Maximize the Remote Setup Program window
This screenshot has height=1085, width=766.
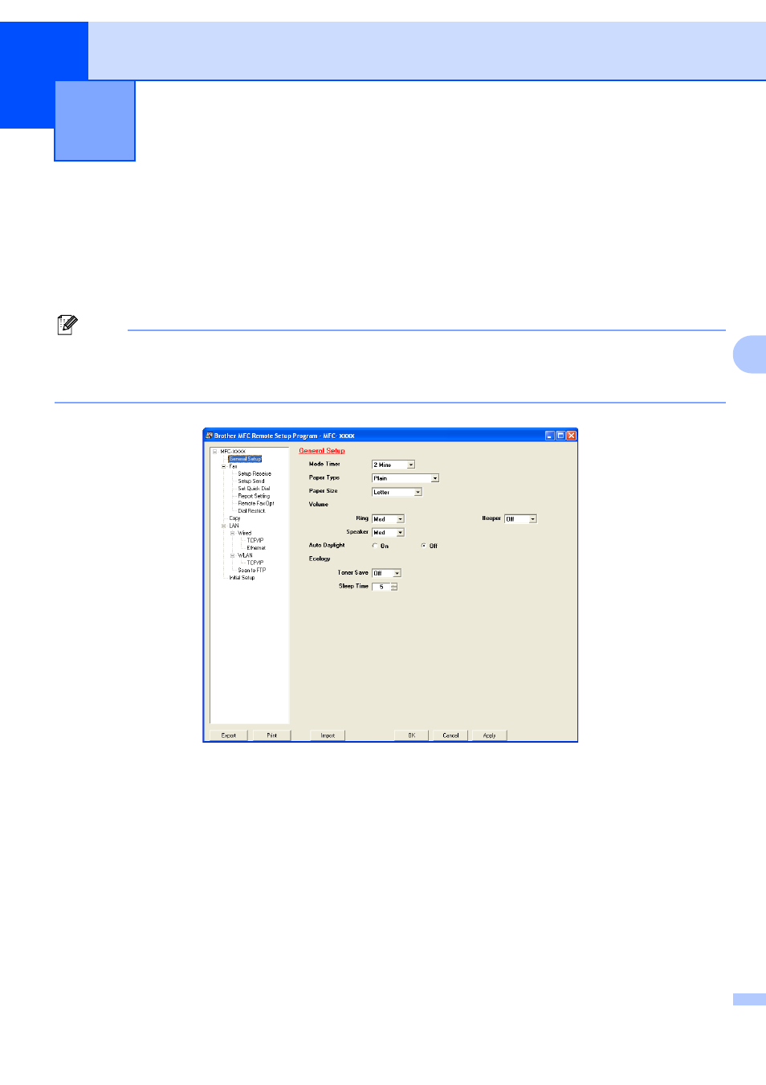click(x=560, y=436)
